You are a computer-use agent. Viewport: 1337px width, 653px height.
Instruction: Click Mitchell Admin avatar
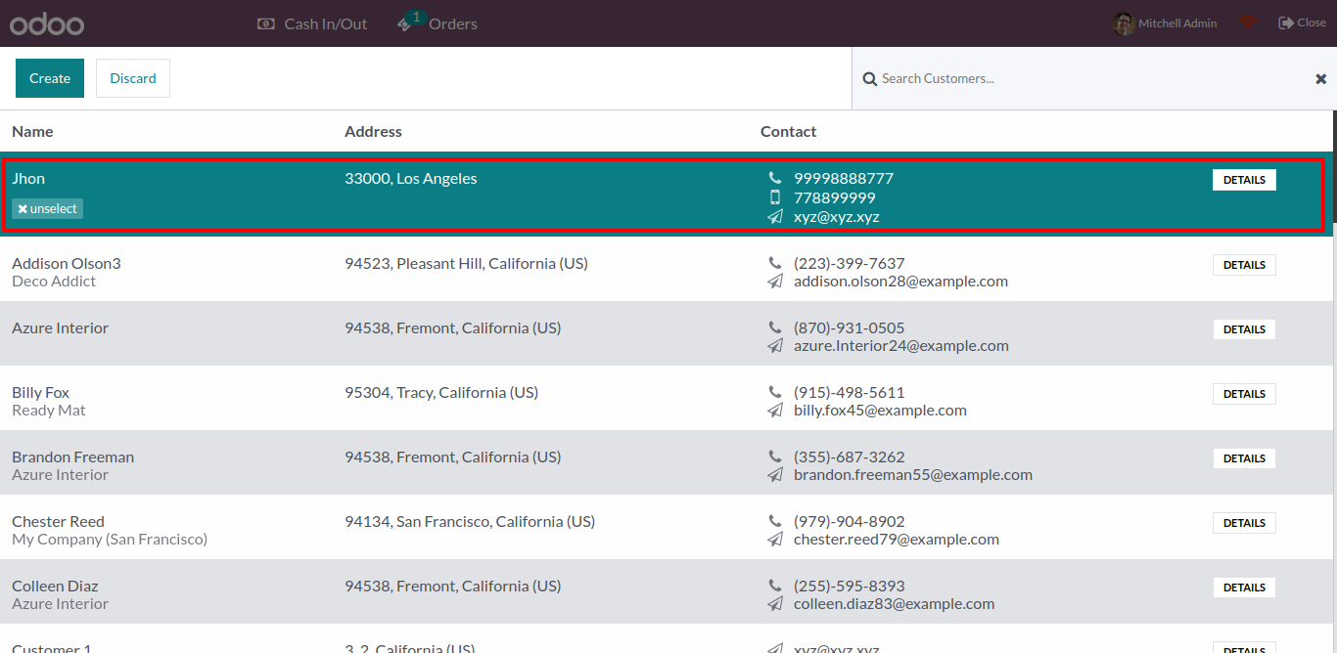pos(1124,23)
